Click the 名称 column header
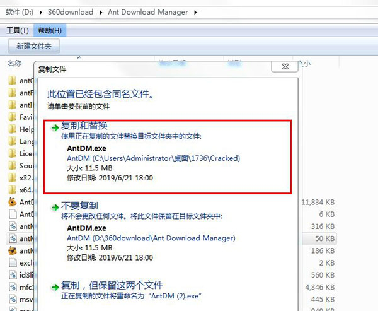Viewport: 378px width, 323px height. (14, 63)
